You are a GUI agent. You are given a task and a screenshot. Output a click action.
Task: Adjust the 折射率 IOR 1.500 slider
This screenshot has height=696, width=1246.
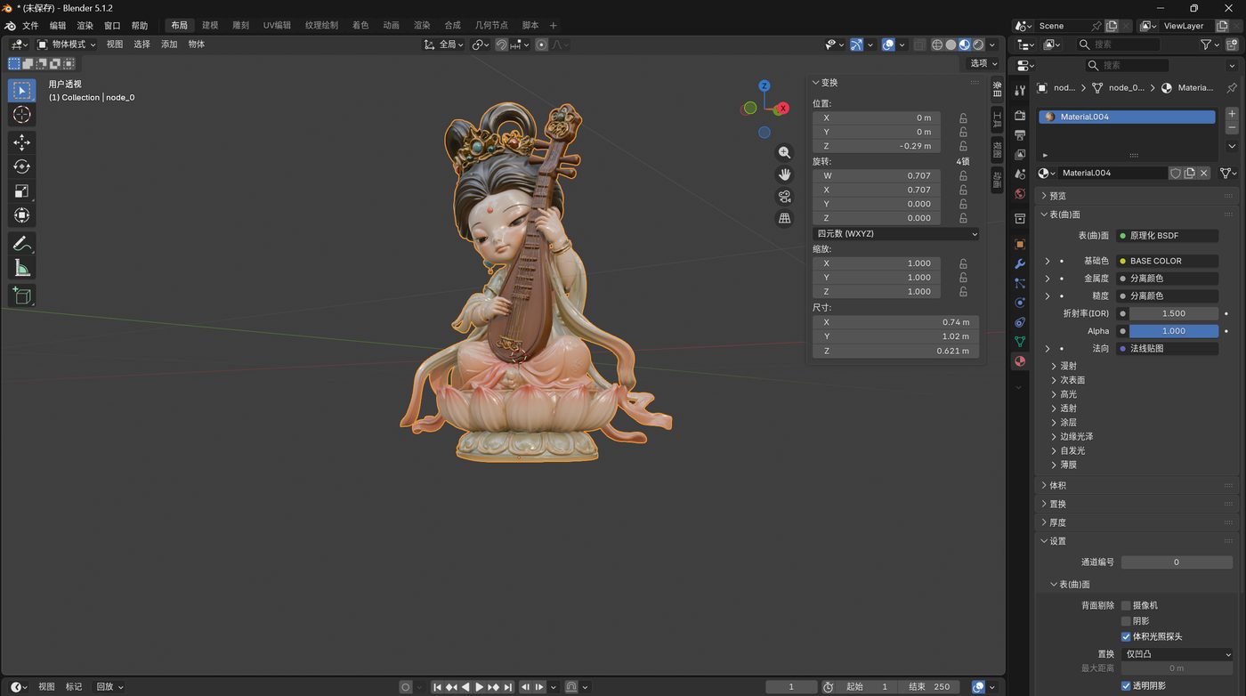[x=1174, y=313]
